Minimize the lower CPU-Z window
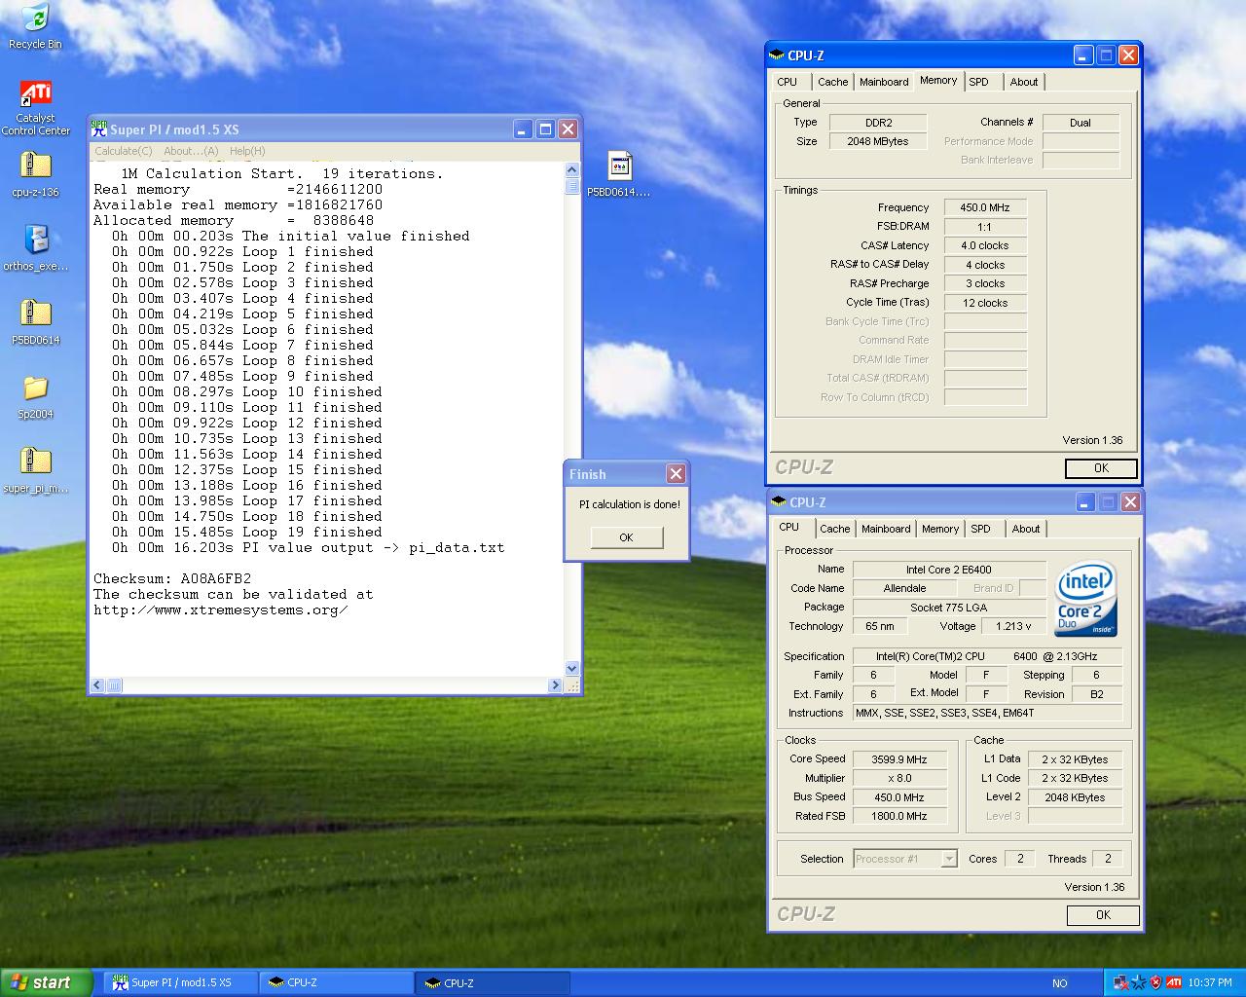Image resolution: width=1246 pixels, height=997 pixels. 1086,502
